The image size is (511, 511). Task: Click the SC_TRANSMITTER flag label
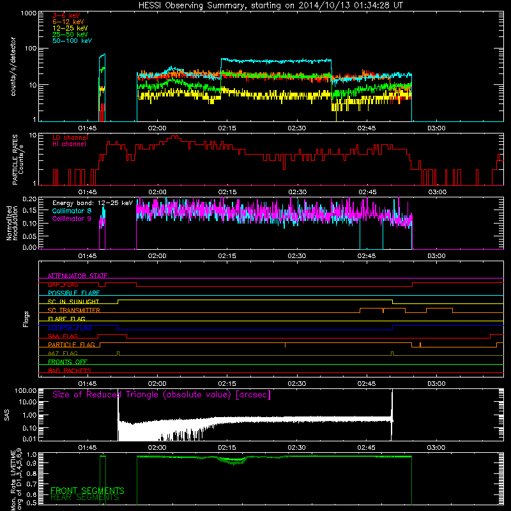(x=74, y=310)
